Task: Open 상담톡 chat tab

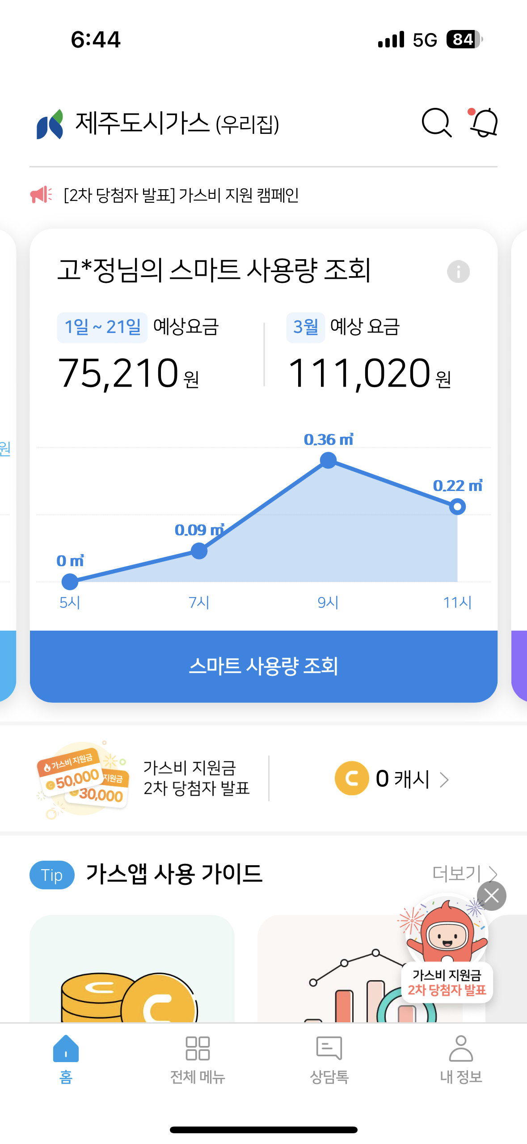Action: click(329, 1059)
